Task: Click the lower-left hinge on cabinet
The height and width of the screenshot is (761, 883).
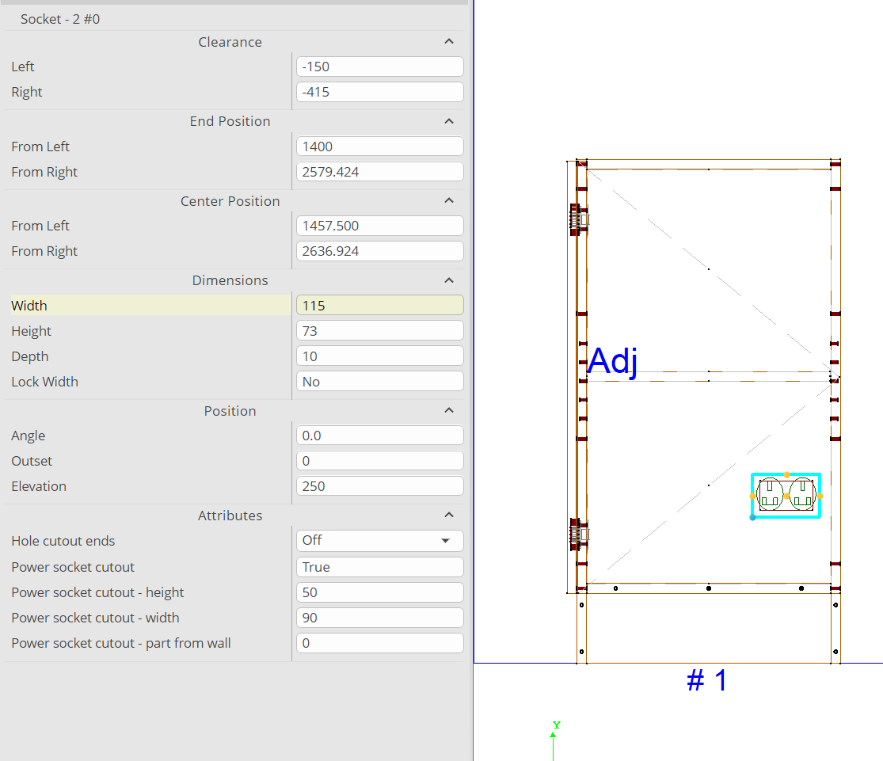Action: tap(577, 535)
